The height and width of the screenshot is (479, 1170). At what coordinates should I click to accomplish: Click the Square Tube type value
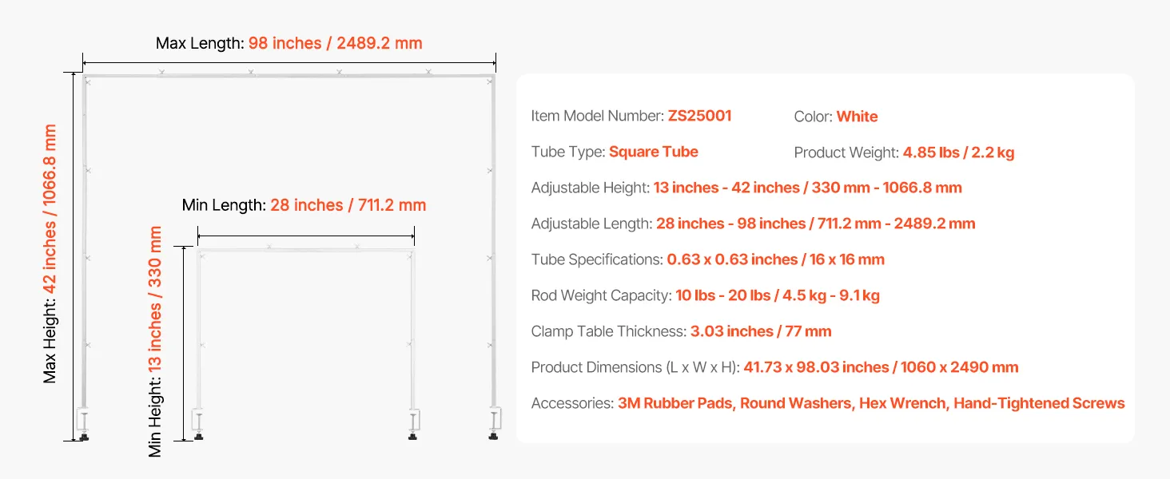click(x=653, y=152)
